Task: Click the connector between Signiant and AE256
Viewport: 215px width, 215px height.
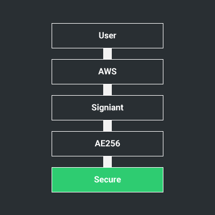Action: click(107, 126)
